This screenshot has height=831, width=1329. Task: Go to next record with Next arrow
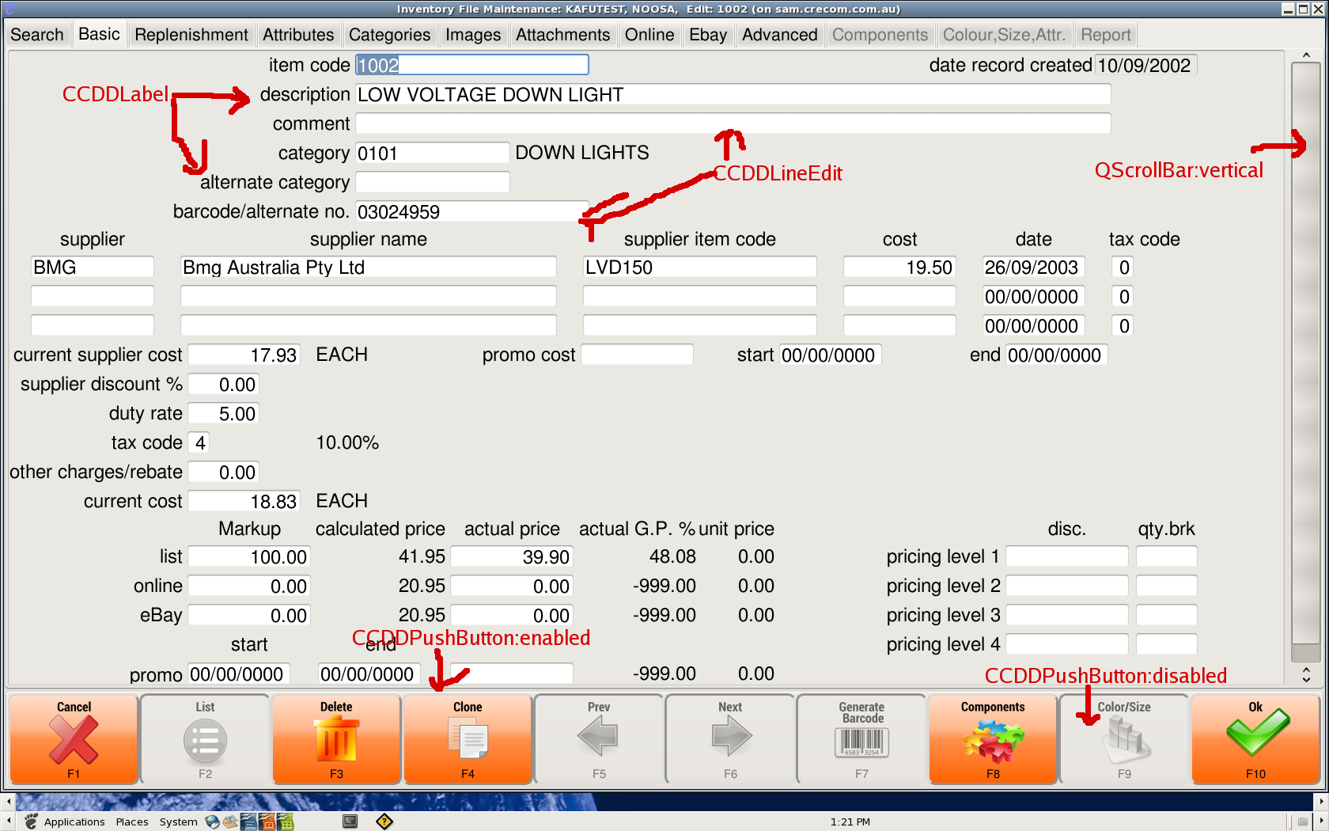[730, 739]
